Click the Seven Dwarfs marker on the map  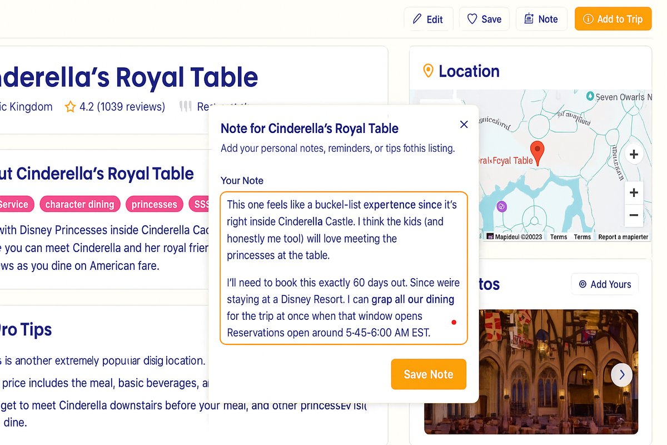590,96
